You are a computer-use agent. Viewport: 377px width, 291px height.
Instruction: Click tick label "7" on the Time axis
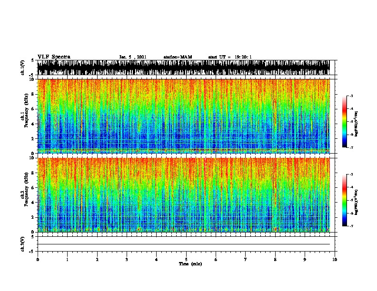point(246,260)
